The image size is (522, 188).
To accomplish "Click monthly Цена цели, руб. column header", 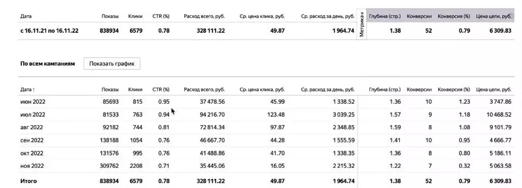I will pos(494,90).
